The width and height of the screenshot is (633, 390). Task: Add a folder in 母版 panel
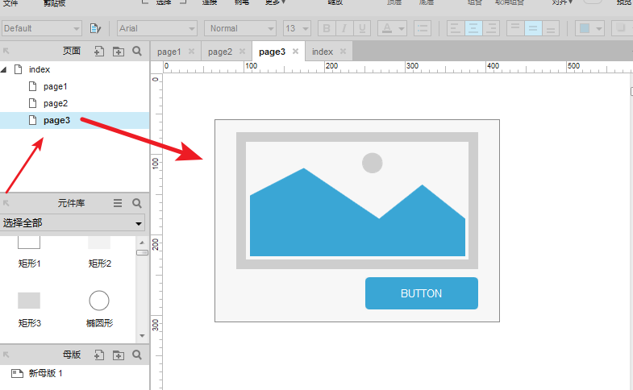119,355
